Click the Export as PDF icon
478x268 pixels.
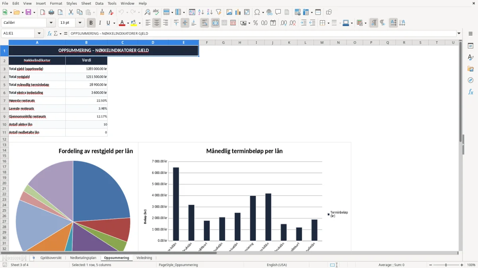pos(43,12)
